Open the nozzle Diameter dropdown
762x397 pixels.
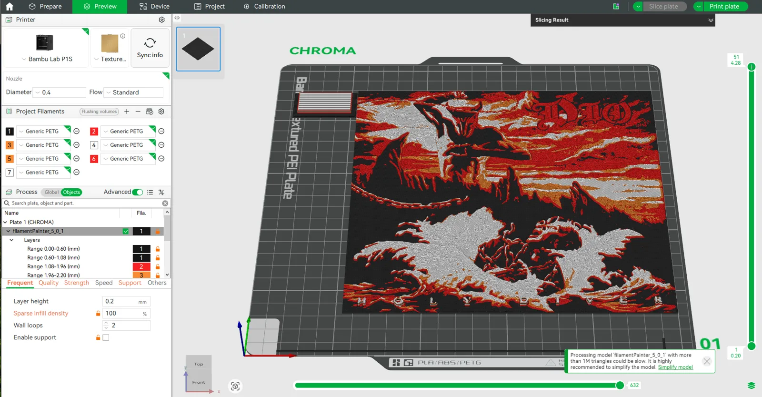pyautogui.click(x=59, y=92)
